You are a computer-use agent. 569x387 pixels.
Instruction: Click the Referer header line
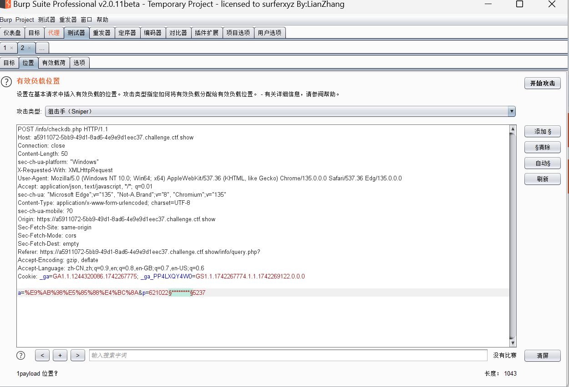pyautogui.click(x=139, y=252)
